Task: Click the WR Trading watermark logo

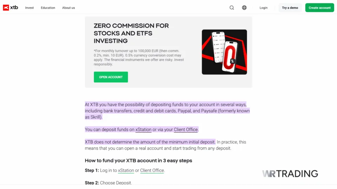Action: click(x=290, y=174)
